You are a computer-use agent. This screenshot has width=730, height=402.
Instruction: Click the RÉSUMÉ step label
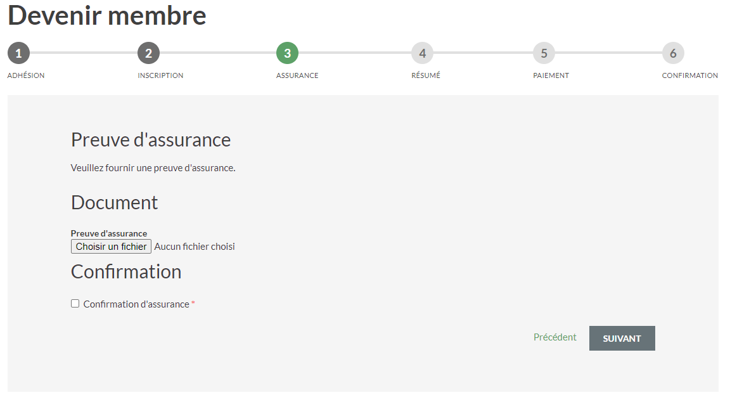click(426, 75)
